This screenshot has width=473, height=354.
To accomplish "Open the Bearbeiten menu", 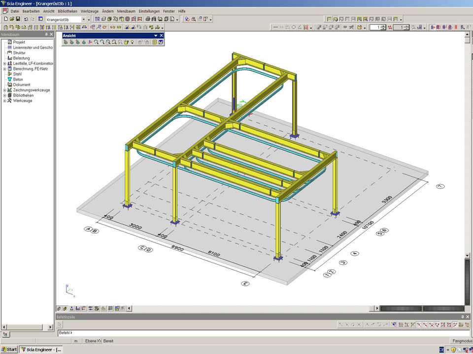I will tap(32, 11).
